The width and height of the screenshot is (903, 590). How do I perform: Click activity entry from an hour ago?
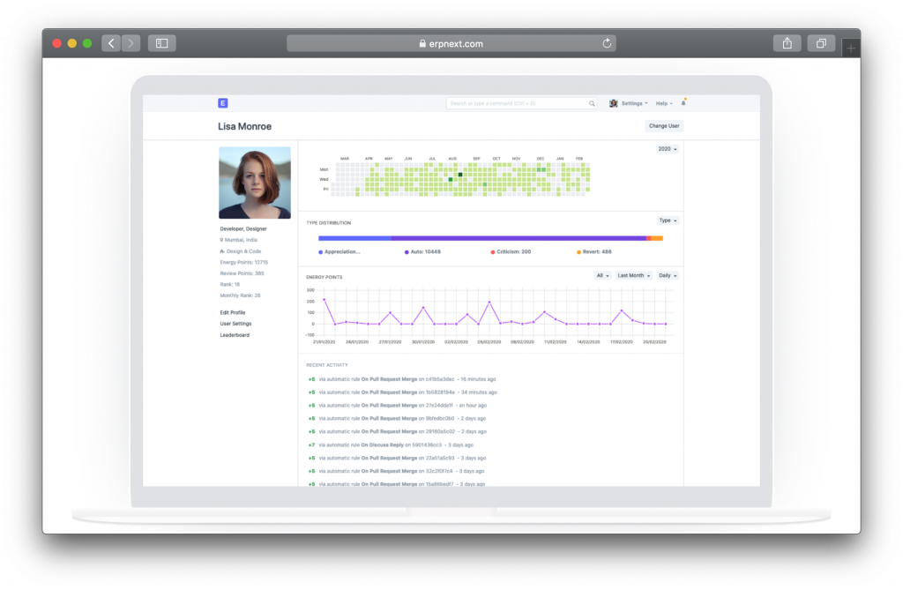click(x=398, y=406)
